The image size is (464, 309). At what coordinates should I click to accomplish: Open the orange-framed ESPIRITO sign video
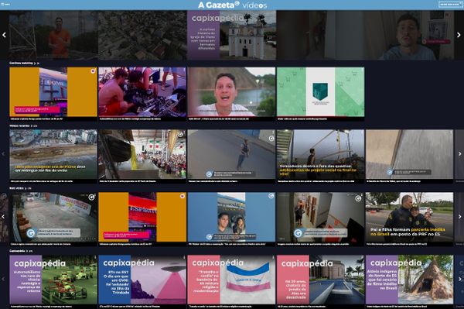(142, 219)
